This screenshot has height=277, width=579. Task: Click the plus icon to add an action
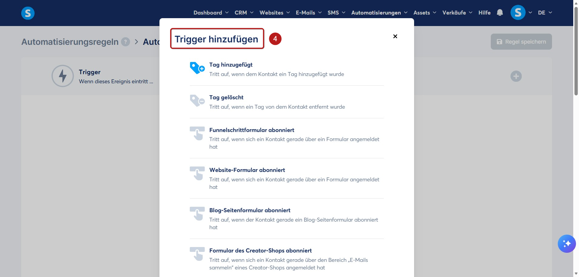pyautogui.click(x=516, y=76)
